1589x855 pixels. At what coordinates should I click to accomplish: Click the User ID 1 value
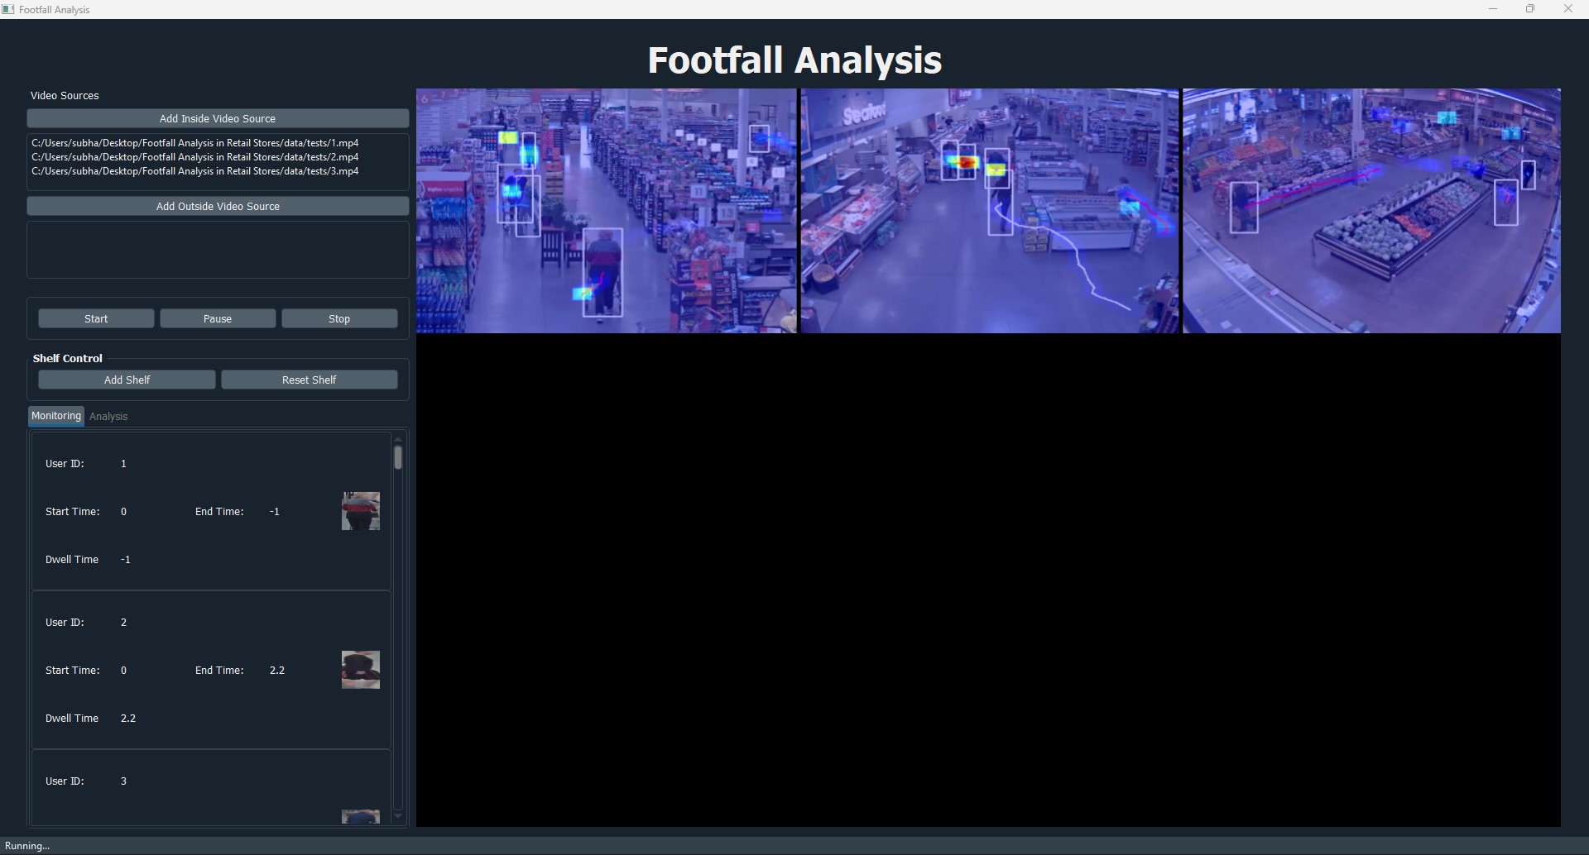(x=123, y=464)
